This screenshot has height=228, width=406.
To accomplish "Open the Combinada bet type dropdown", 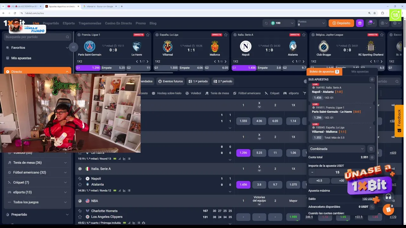I will pyautogui.click(x=337, y=149).
